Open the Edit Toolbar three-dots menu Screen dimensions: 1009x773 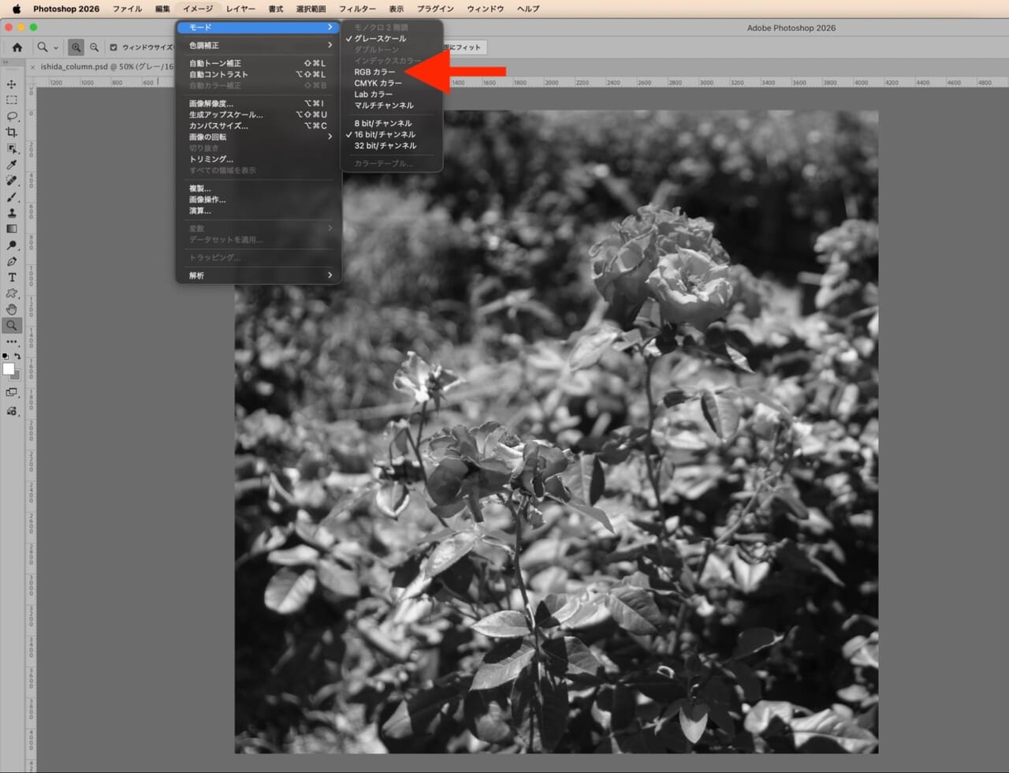coord(11,342)
